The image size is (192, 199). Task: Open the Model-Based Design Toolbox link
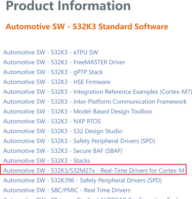tap(78, 111)
